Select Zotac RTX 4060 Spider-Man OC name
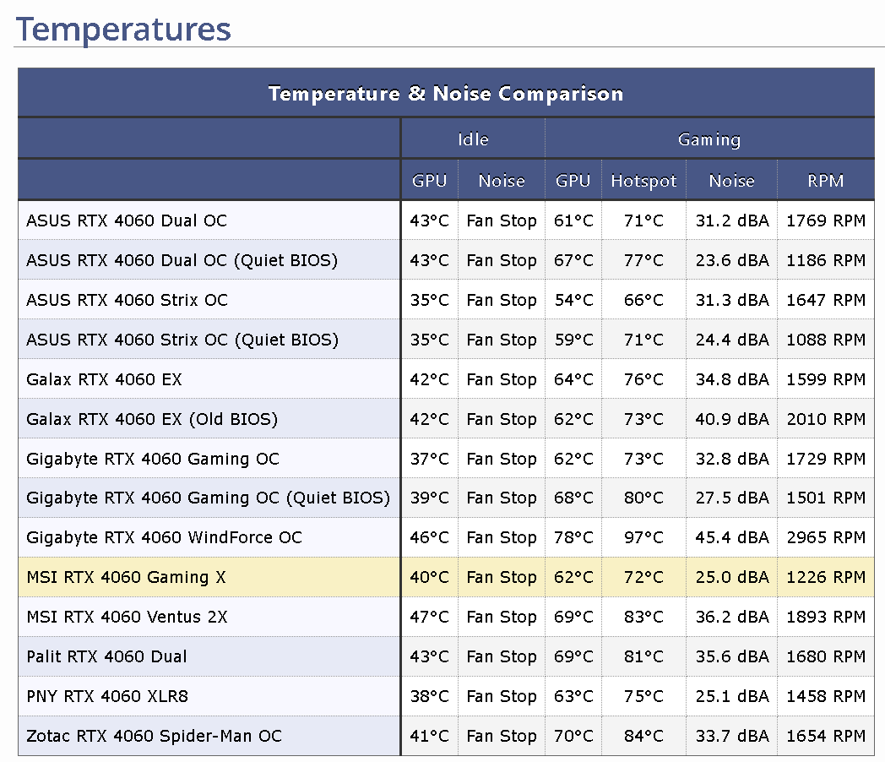The image size is (885, 762). (x=154, y=736)
